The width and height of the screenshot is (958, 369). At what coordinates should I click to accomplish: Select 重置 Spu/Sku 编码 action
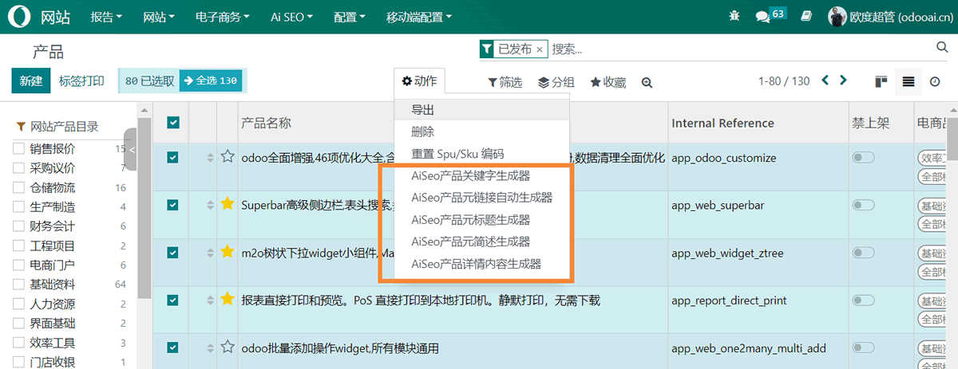point(481,154)
